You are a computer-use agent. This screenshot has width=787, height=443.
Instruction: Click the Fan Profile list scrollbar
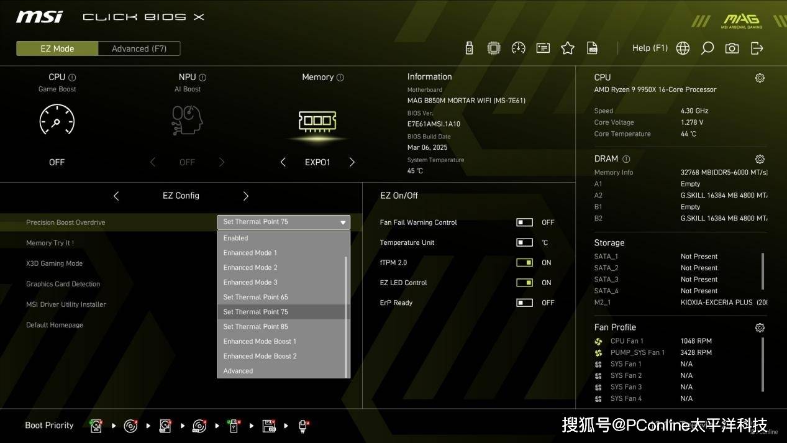pos(763,365)
